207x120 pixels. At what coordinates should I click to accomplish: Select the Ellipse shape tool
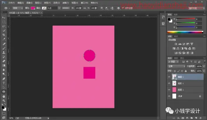4,92
